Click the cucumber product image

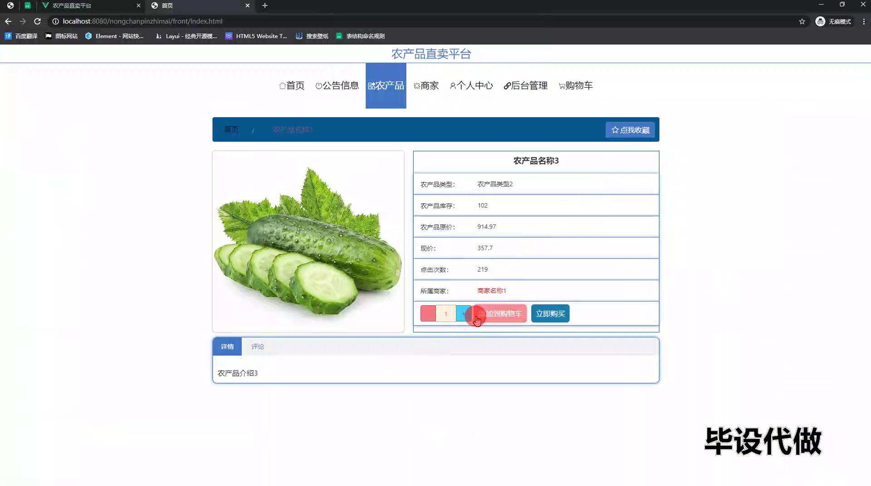(x=308, y=242)
